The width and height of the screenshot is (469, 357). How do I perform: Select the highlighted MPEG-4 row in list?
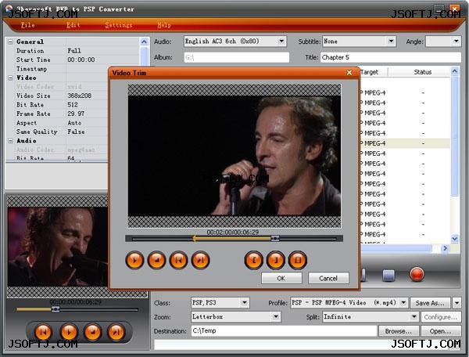tap(405, 143)
